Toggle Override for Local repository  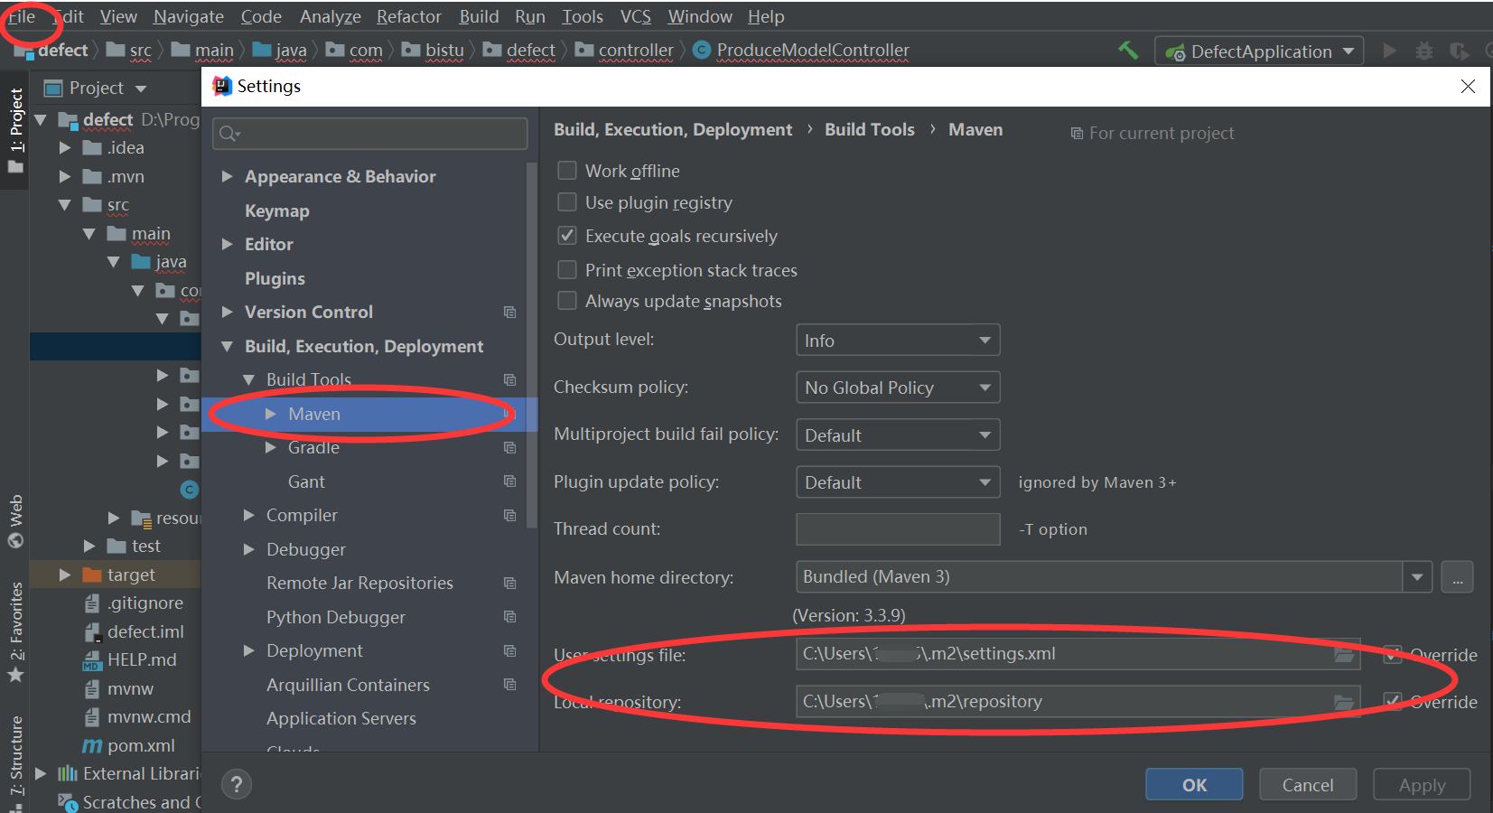pyautogui.click(x=1393, y=702)
